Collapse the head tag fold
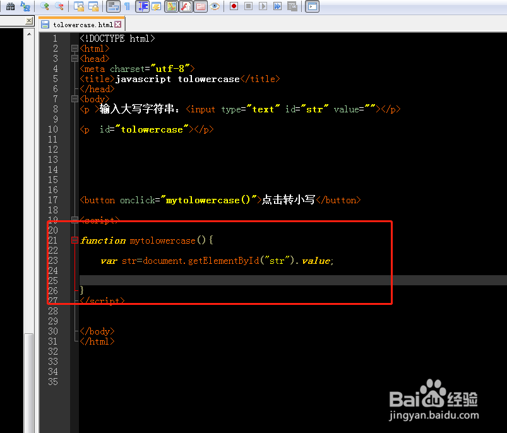 (x=75, y=59)
